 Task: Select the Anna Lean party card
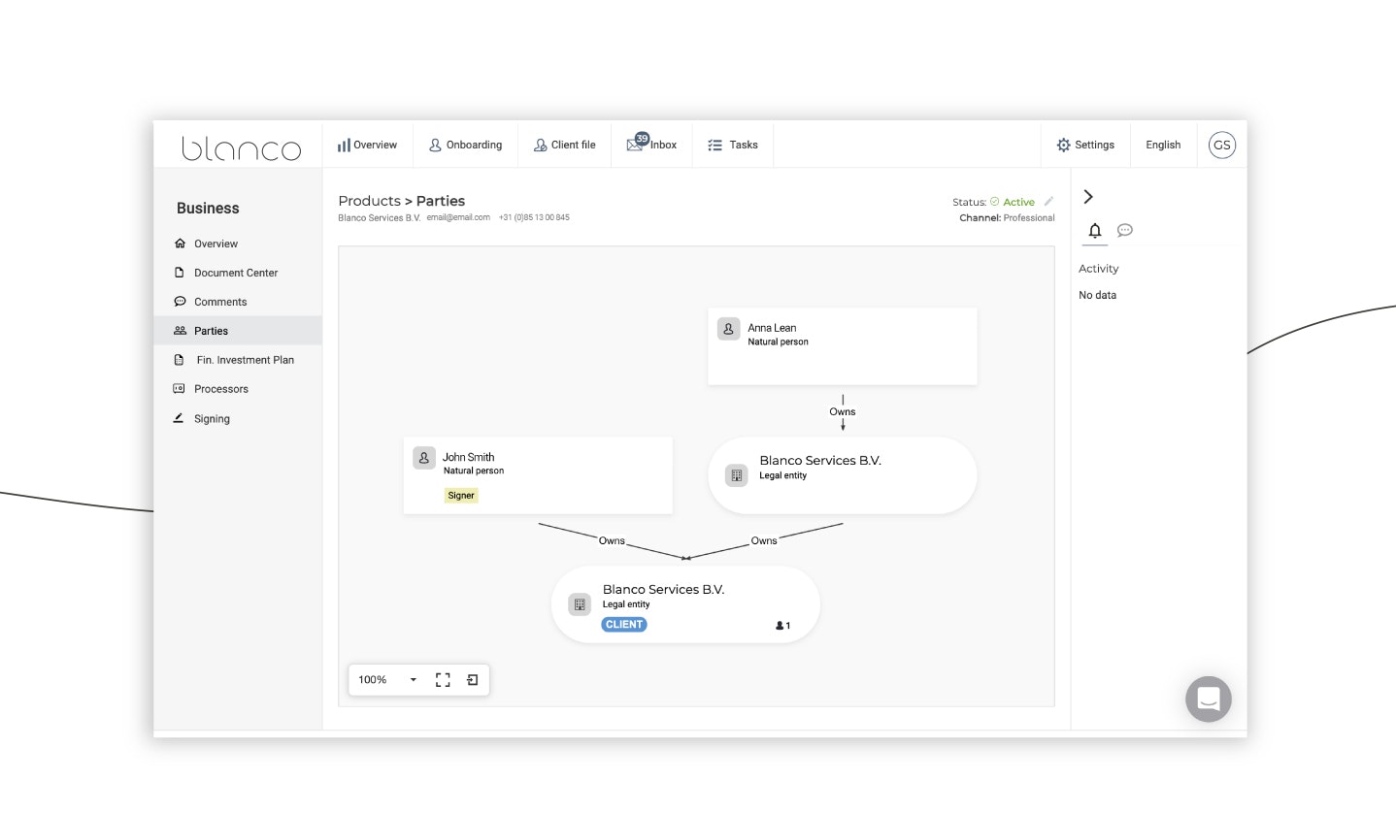pos(842,346)
